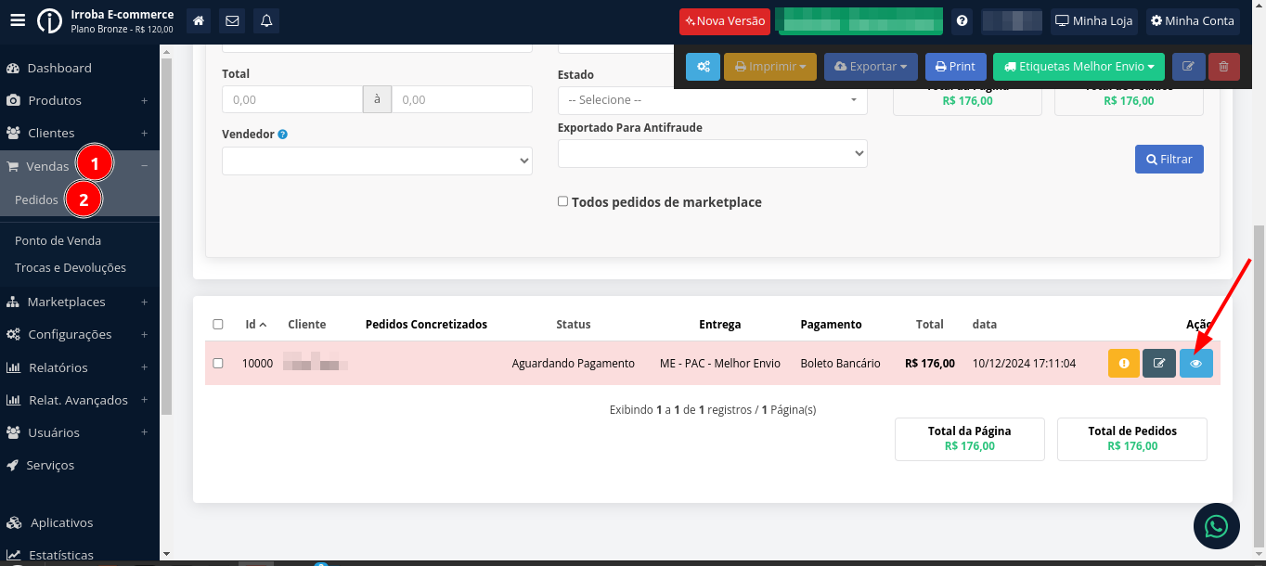Check Todos pedidos de marketplace
1266x566 pixels.
562,201
